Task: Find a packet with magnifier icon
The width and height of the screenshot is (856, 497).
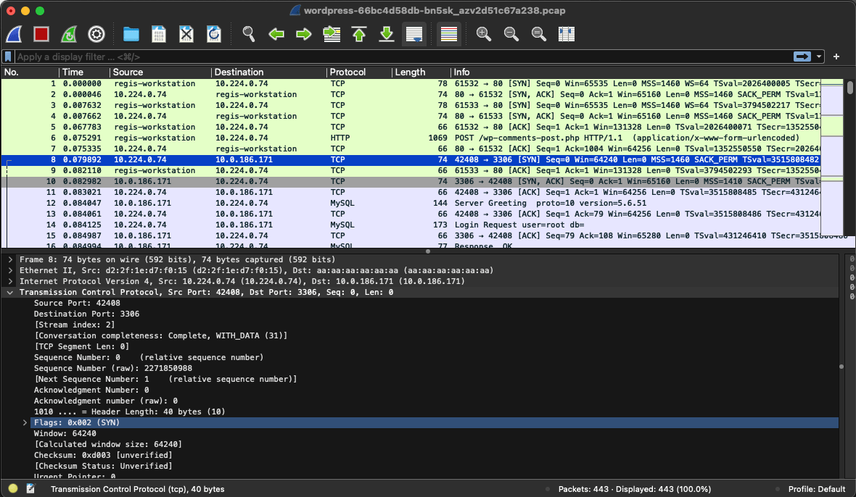Action: 249,34
